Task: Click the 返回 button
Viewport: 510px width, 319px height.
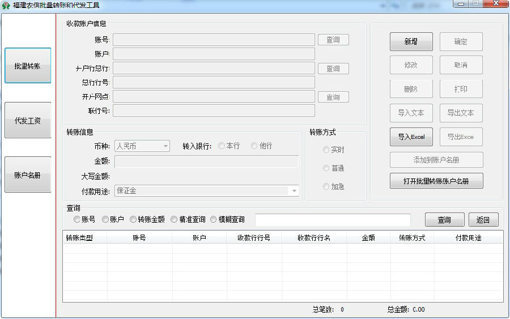Action: click(483, 220)
